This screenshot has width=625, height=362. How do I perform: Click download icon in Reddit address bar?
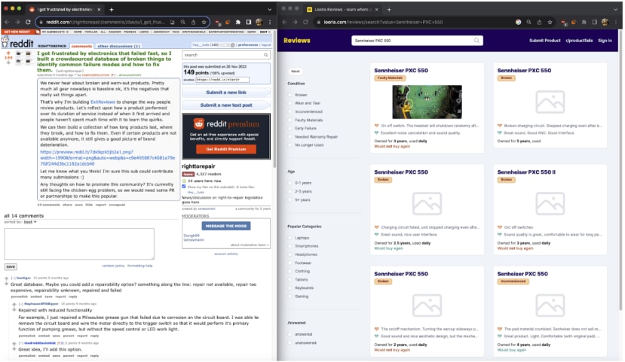coord(172,22)
